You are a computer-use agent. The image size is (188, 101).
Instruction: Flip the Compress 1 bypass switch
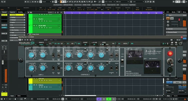pos(117,55)
